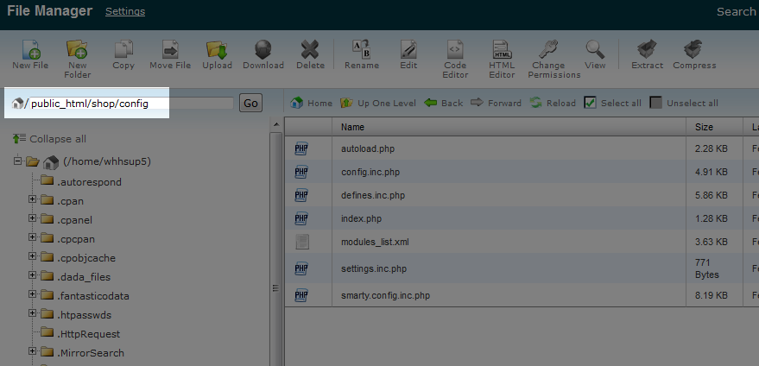Screen dimensions: 759x366
Task: Check the Select all checkbox
Action: (591, 103)
